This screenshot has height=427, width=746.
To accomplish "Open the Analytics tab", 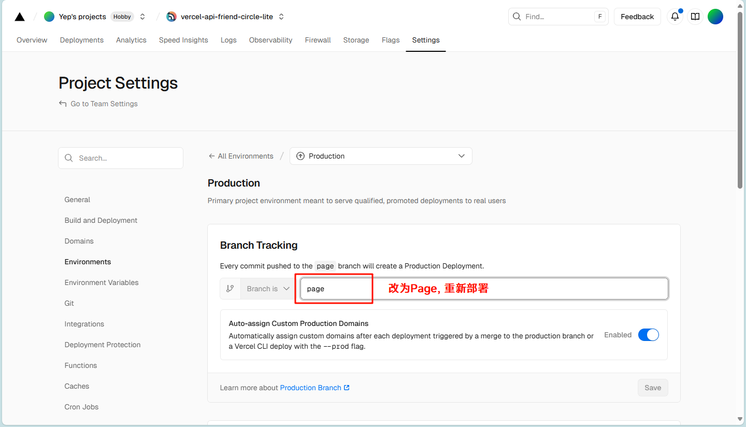I will [x=131, y=40].
